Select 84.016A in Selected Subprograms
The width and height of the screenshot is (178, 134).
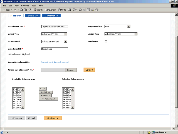pyautogui.click(x=67, y=99)
